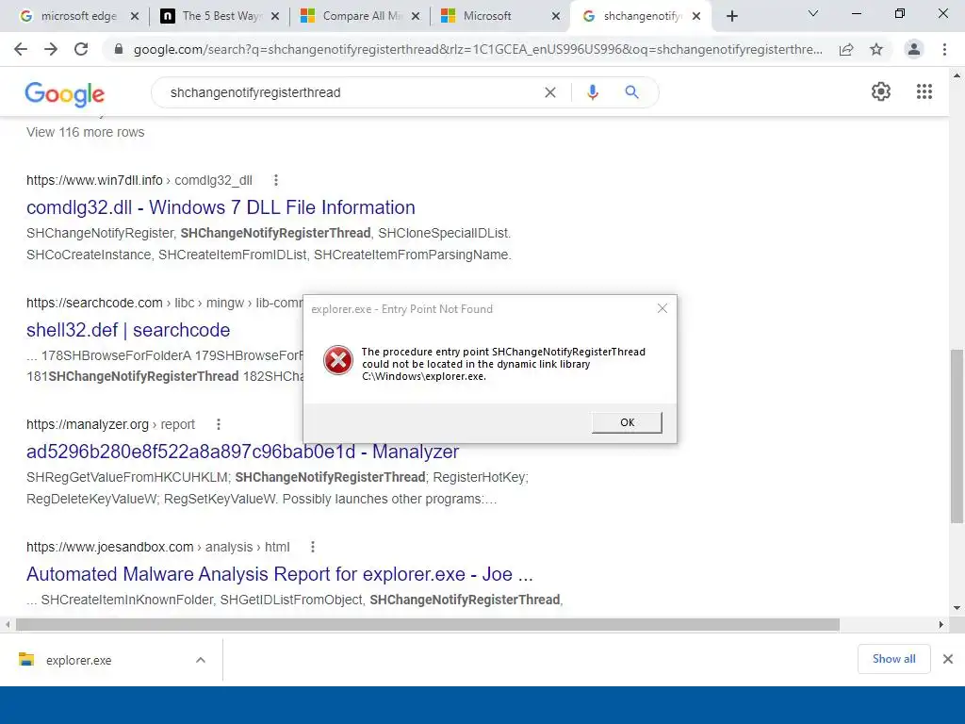Expand View 116 more rows
The image size is (965, 724).
point(86,132)
